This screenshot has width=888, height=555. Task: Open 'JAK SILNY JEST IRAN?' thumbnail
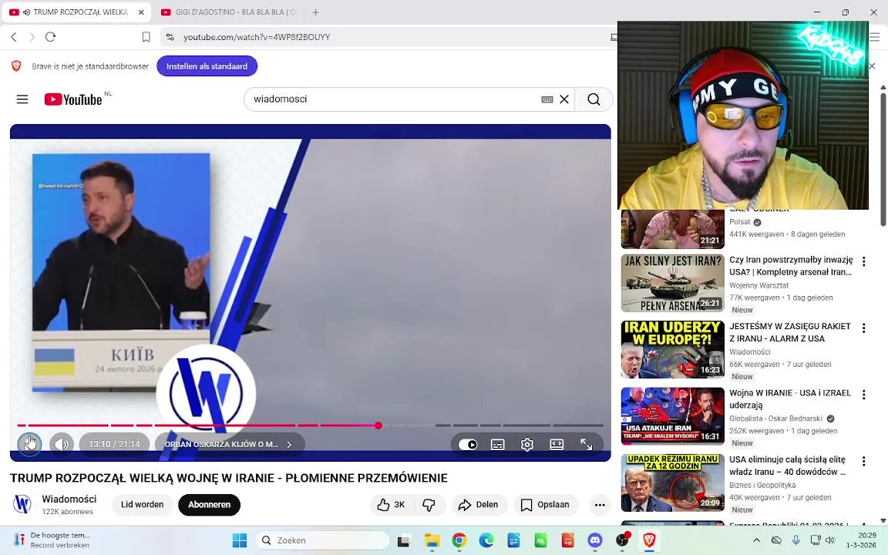coord(673,283)
